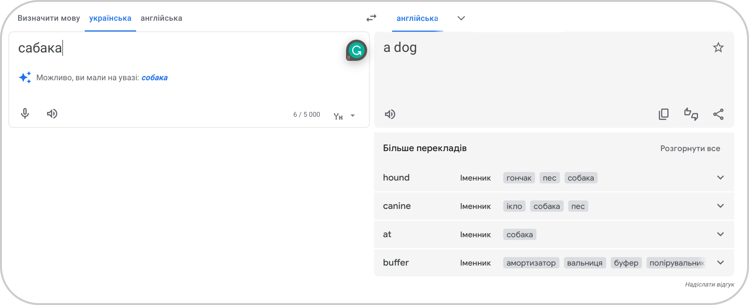749x305 pixels.
Task: Open the Ук keyboard input tool
Action: pyautogui.click(x=338, y=116)
